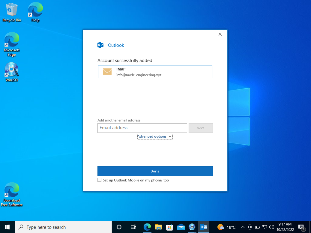Image resolution: width=311 pixels, height=233 pixels.
Task: Open the Start menu
Action: pyautogui.click(x=6, y=227)
